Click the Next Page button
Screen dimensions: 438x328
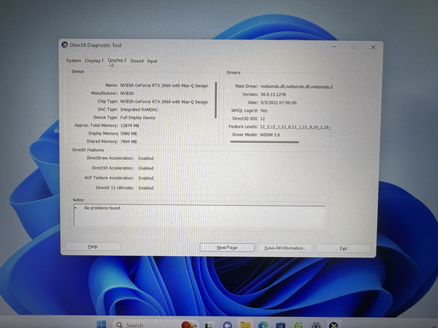click(x=227, y=247)
